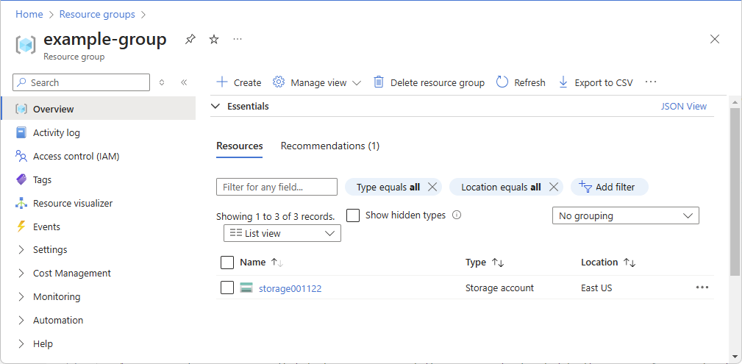Click the info icon beside hidden types
The height and width of the screenshot is (364, 742).
(x=457, y=215)
